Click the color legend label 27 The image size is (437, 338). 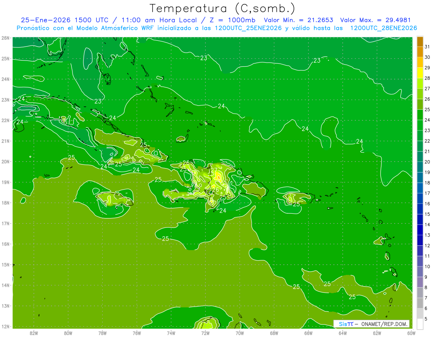427,89
